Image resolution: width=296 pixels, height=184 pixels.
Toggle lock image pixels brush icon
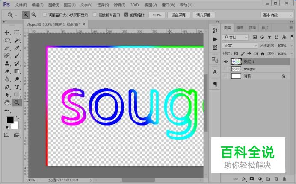click(x=243, y=54)
